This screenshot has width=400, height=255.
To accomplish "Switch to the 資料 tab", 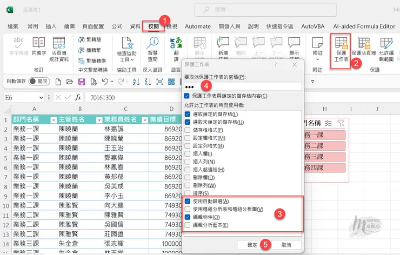I will [x=135, y=26].
